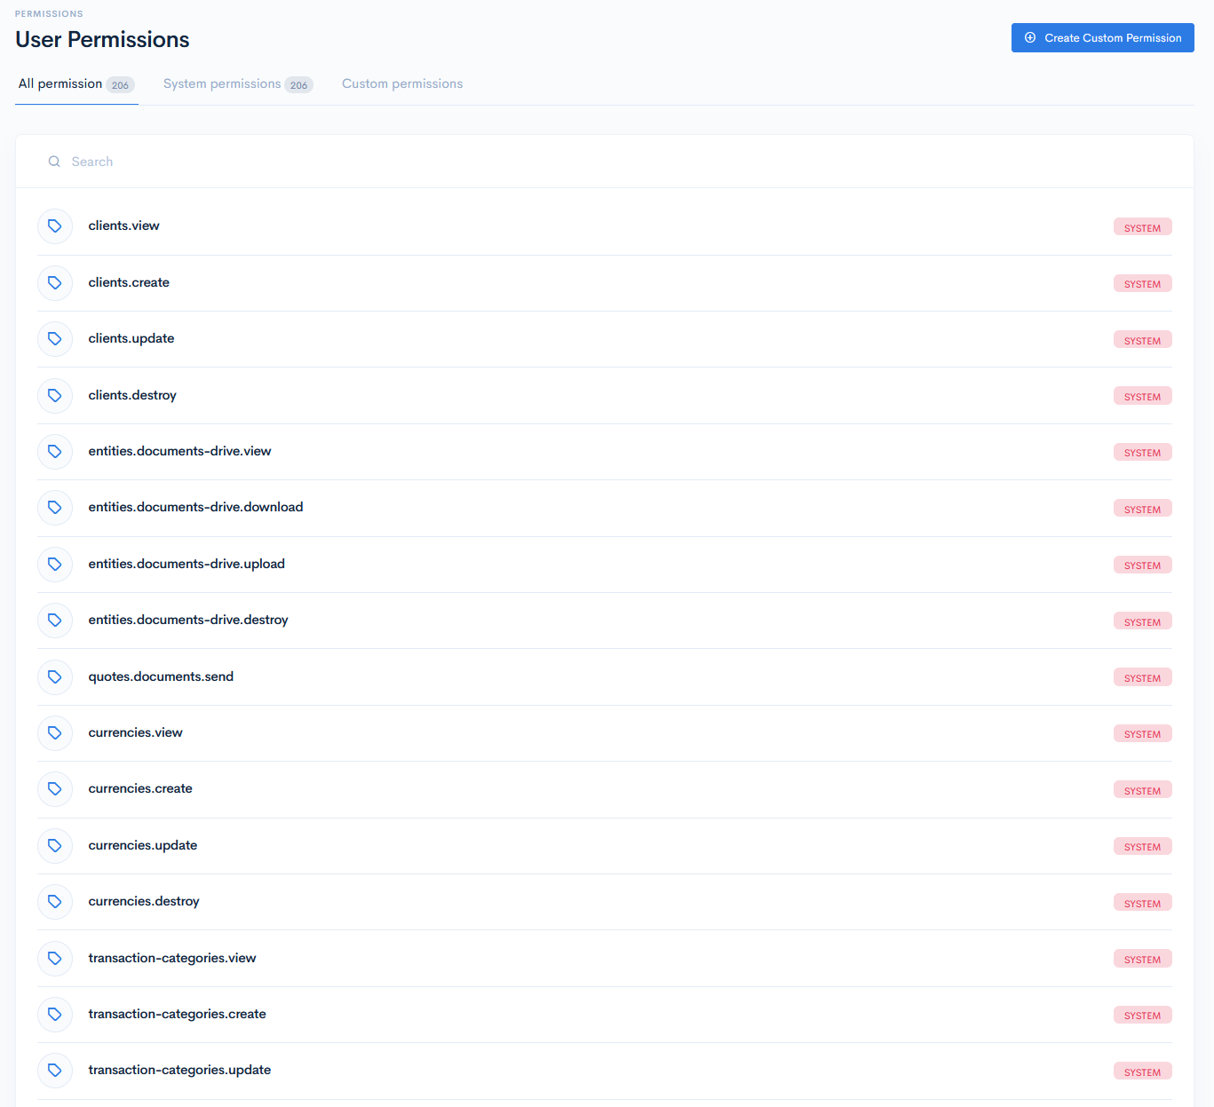Click the tag icon for entities.documents-drive.view
Screen dimensions: 1214x1107
(x=55, y=451)
